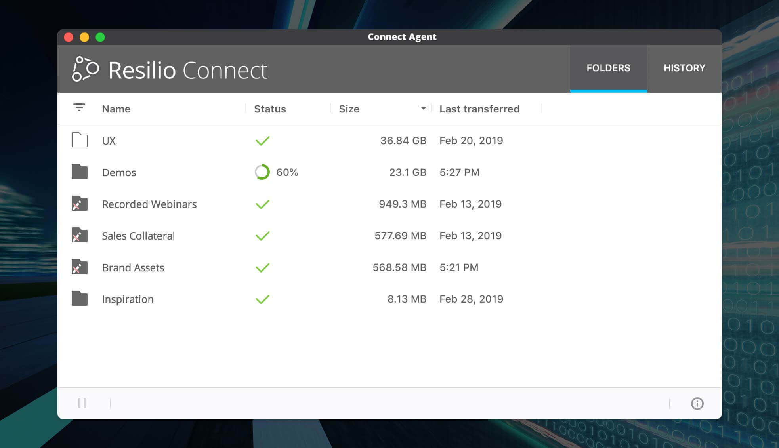Click the Demos 60% progress ring
Image resolution: width=779 pixels, height=448 pixels.
click(x=262, y=172)
